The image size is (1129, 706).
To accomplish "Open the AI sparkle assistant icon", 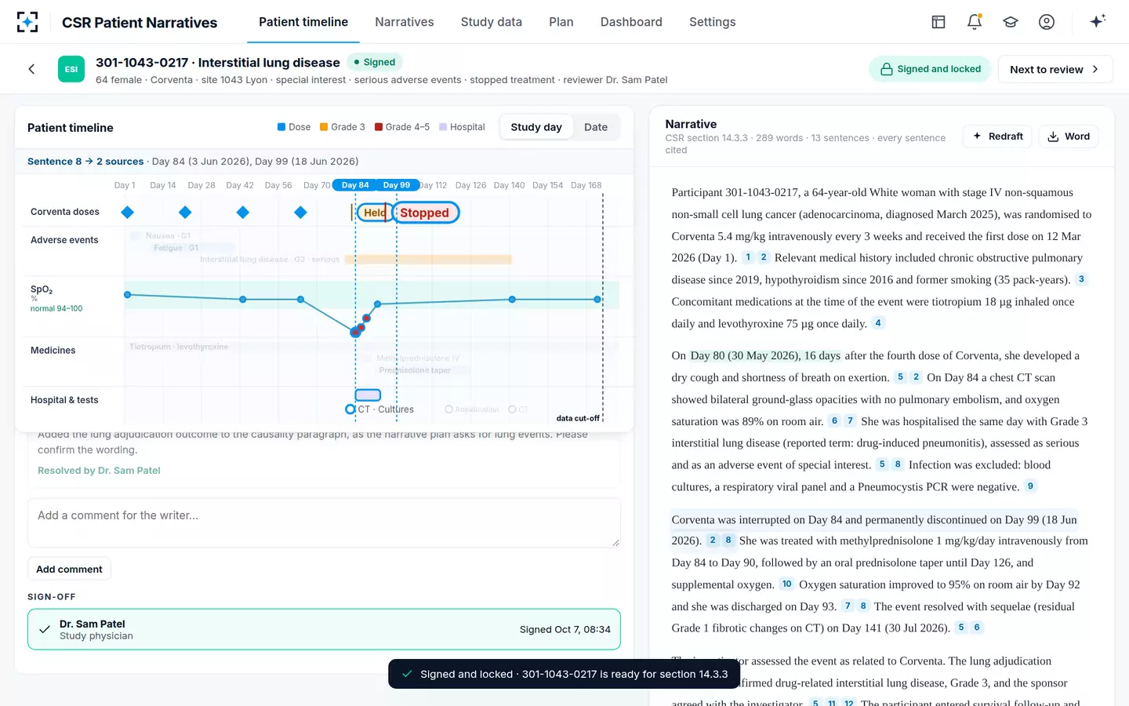I will (x=1098, y=21).
